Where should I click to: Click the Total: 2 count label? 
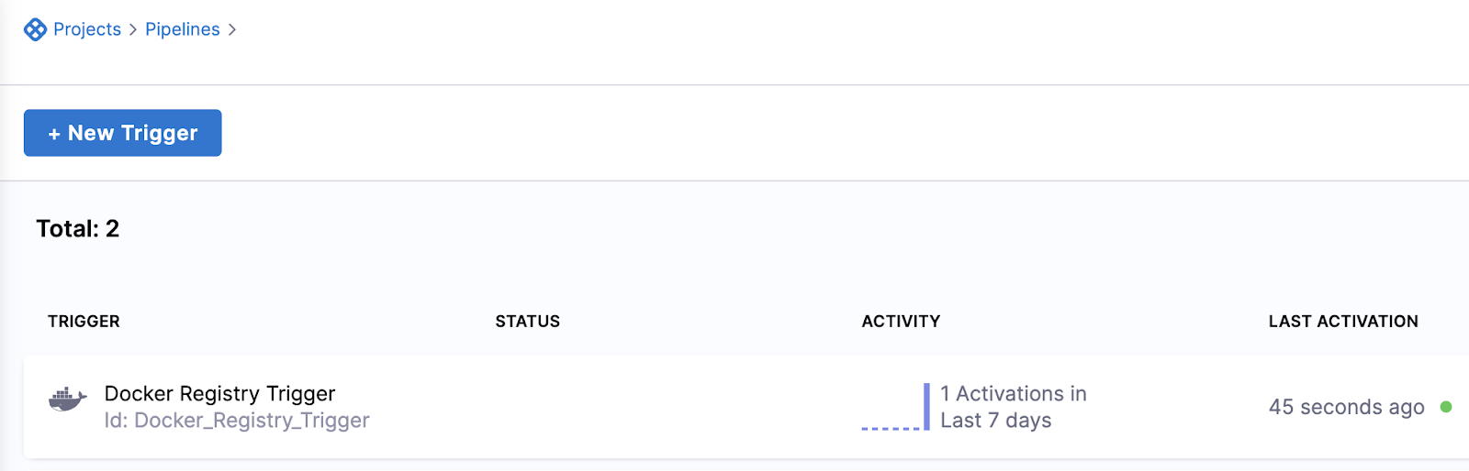point(78,229)
